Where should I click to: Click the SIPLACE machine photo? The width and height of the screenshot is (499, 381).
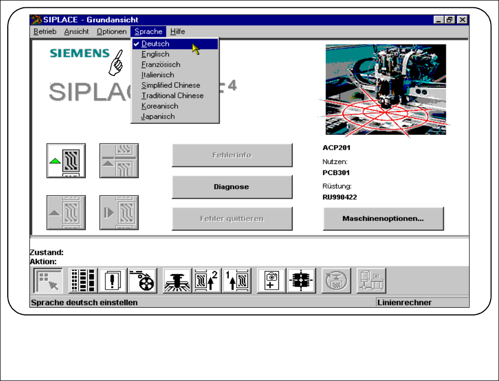pos(386,90)
